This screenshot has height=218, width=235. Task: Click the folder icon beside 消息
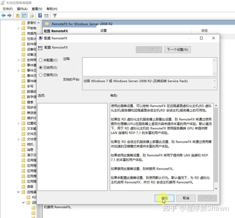[23, 150]
